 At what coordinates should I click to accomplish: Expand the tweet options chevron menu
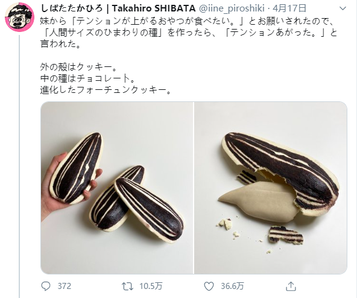(x=343, y=8)
